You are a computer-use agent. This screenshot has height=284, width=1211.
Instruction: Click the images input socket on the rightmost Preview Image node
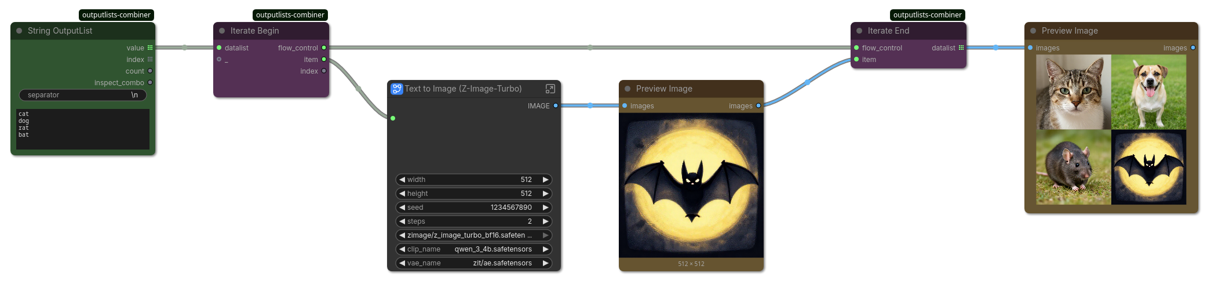pyautogui.click(x=1030, y=48)
